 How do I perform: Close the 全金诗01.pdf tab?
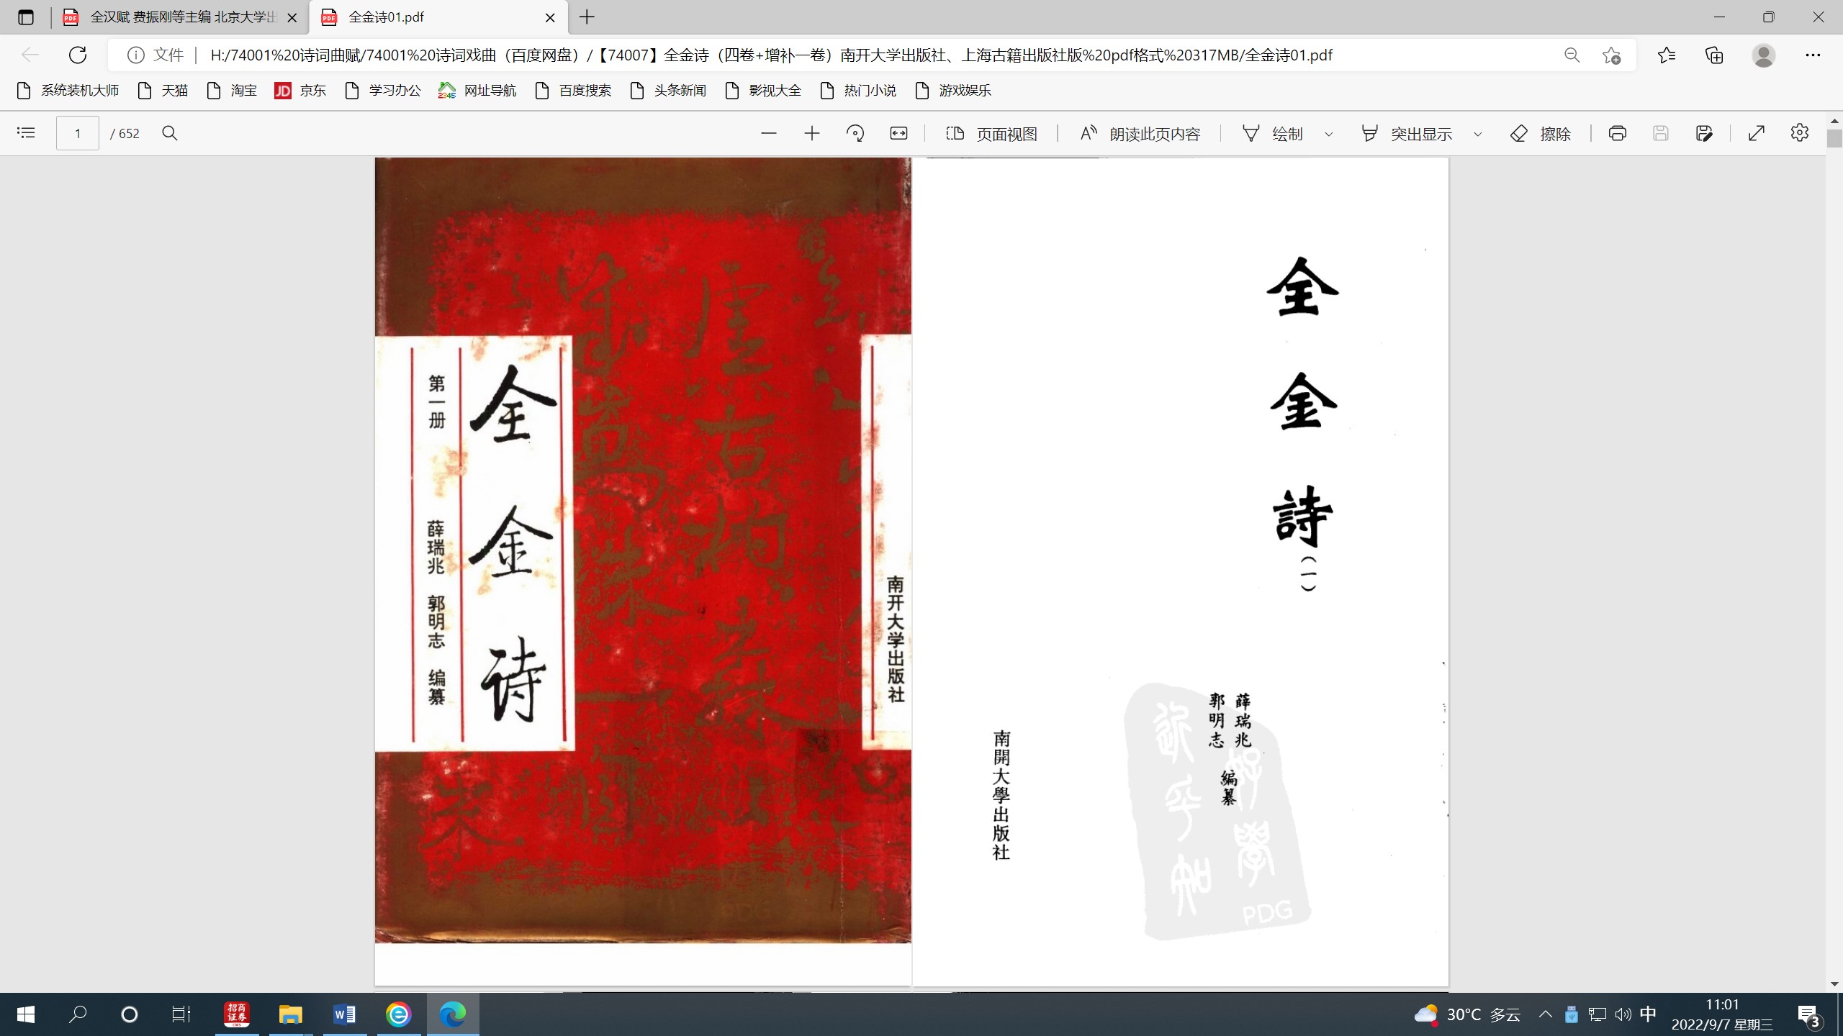(550, 18)
